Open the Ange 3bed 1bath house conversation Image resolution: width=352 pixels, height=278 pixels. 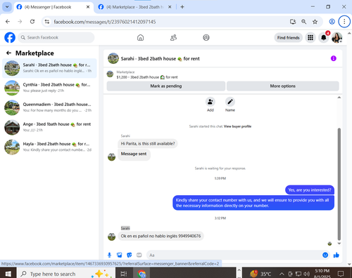(49, 127)
